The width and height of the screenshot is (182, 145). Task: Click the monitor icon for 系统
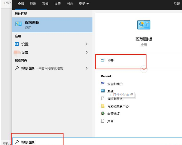pos(103,91)
